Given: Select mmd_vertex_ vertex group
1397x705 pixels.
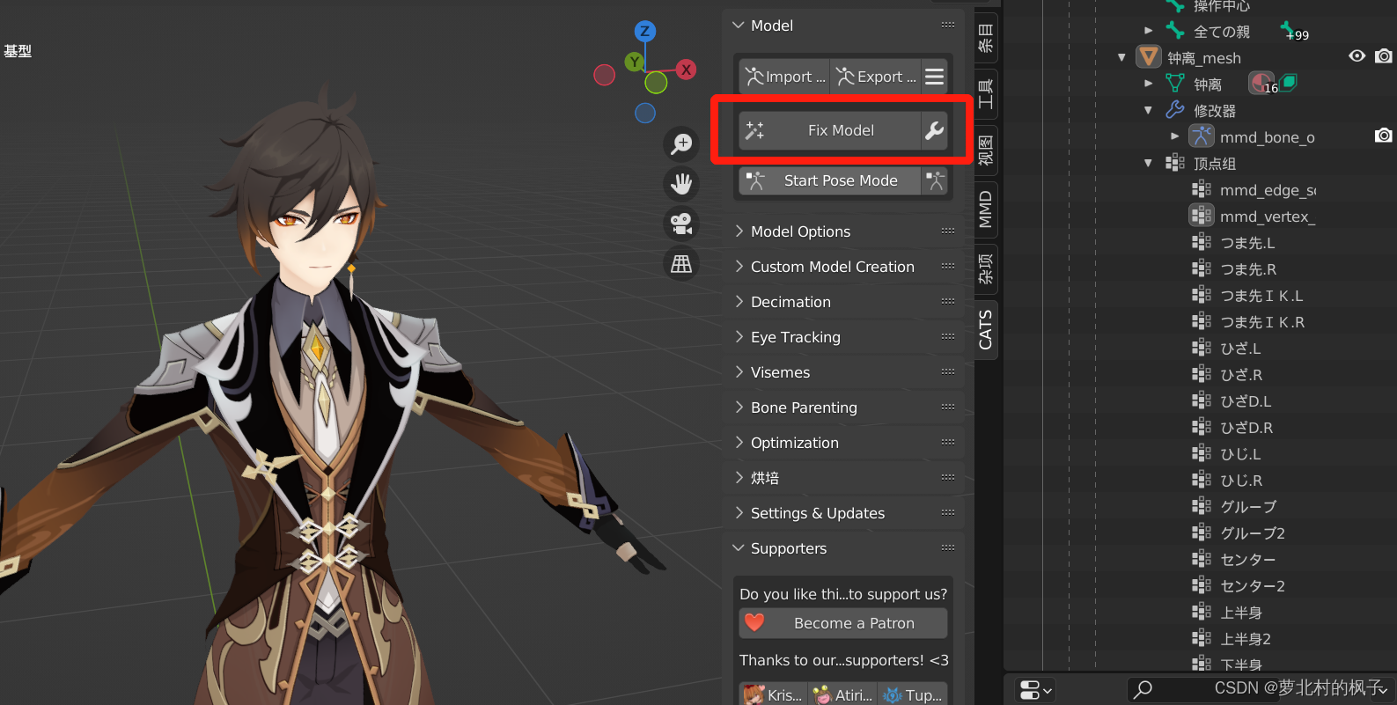Looking at the screenshot, I should tap(1268, 217).
